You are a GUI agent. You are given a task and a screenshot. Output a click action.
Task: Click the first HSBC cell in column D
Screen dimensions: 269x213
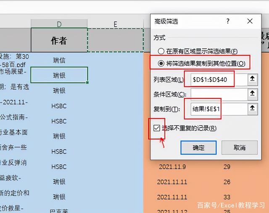(59, 106)
